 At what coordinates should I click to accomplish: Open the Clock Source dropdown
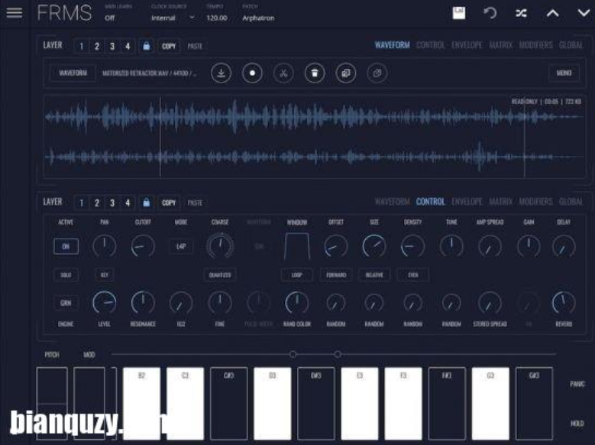(x=173, y=18)
